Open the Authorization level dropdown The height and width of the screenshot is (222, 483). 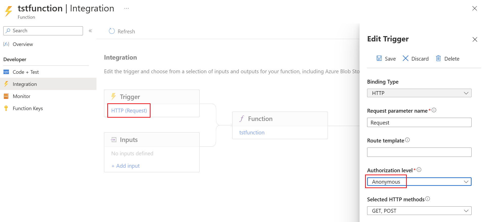419,182
